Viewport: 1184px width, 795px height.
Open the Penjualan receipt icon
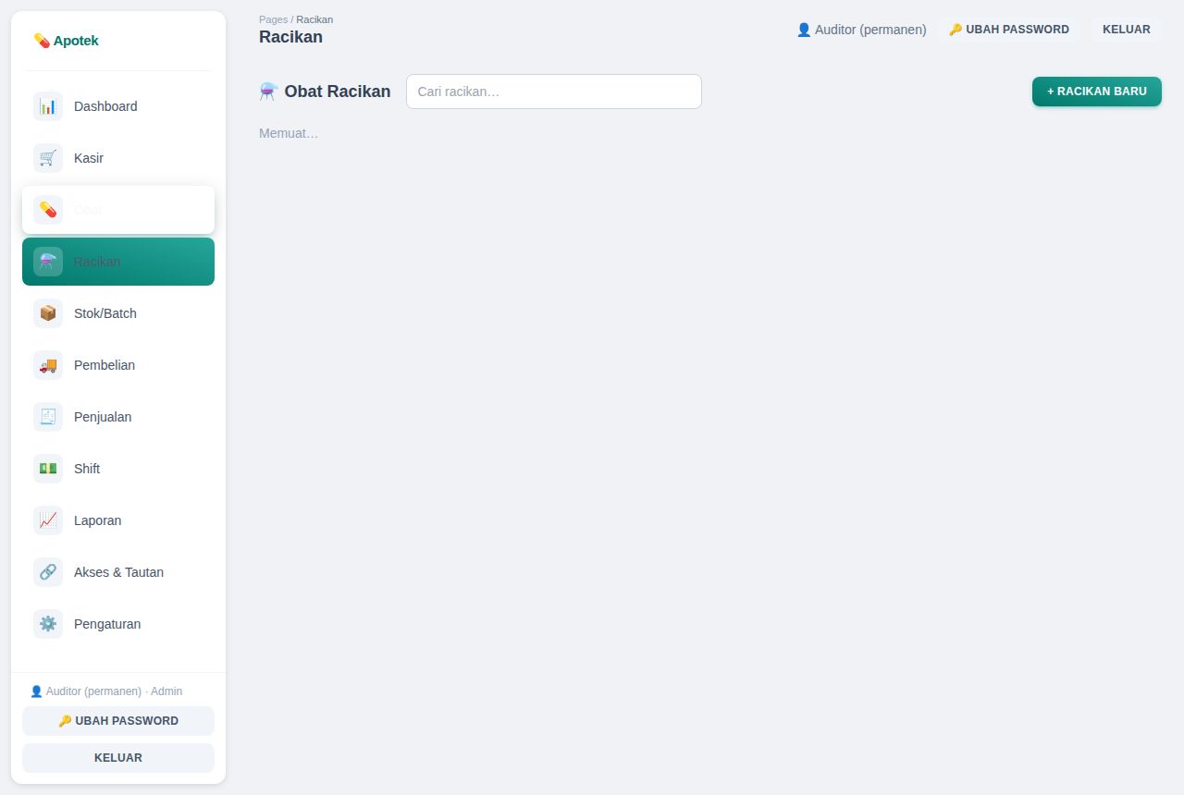[x=48, y=417]
